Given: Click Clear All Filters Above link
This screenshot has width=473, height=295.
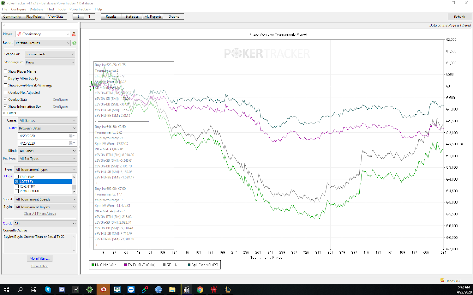Looking at the screenshot, I should (40, 214).
